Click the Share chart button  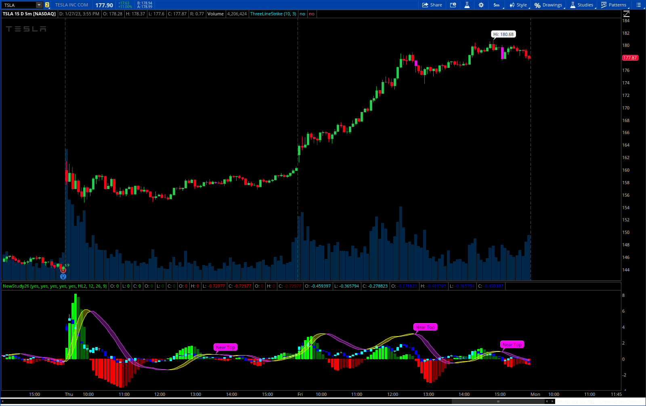pyautogui.click(x=432, y=5)
